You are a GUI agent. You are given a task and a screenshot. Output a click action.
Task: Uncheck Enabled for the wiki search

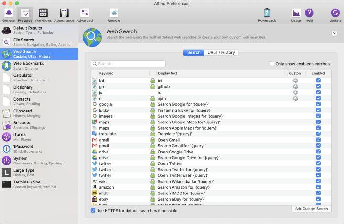pos(318,181)
